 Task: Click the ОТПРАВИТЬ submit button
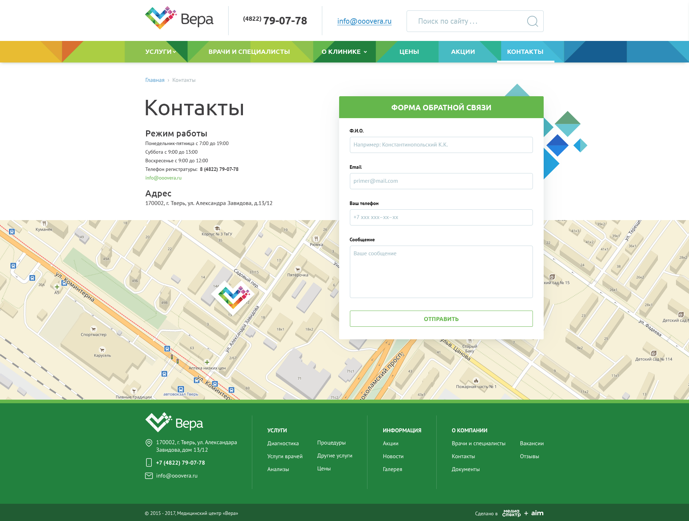pyautogui.click(x=441, y=318)
